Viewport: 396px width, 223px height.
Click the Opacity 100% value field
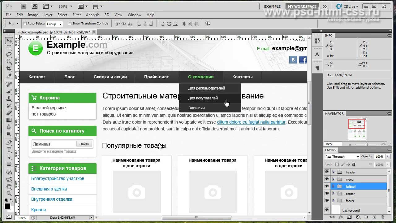click(379, 157)
